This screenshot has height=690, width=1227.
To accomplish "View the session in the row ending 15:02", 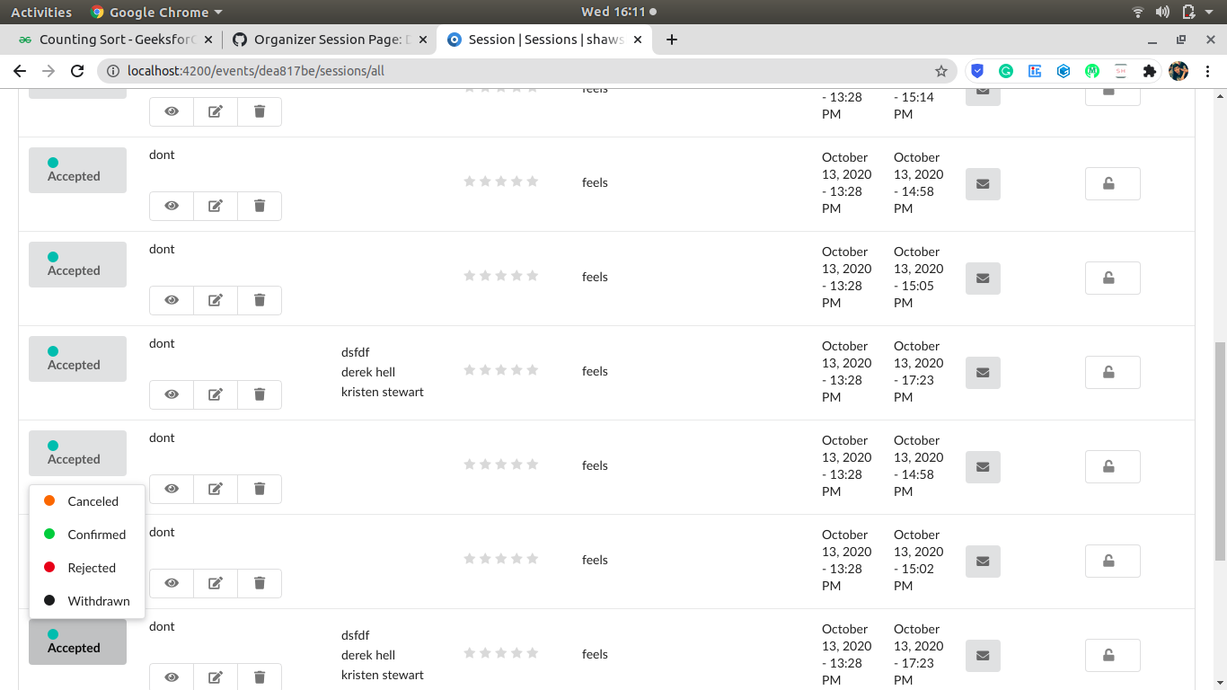I will point(172,583).
